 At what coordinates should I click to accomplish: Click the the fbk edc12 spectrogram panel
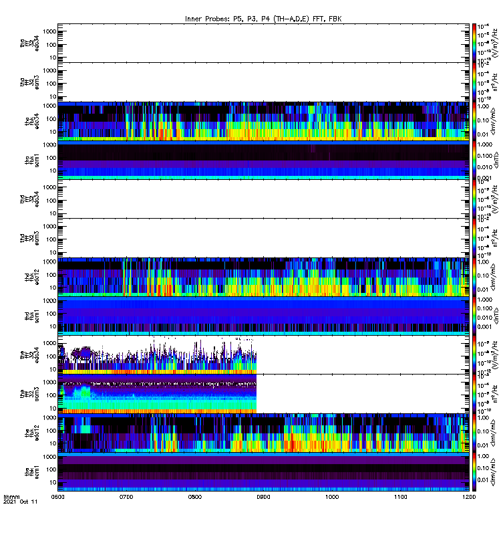(263, 433)
